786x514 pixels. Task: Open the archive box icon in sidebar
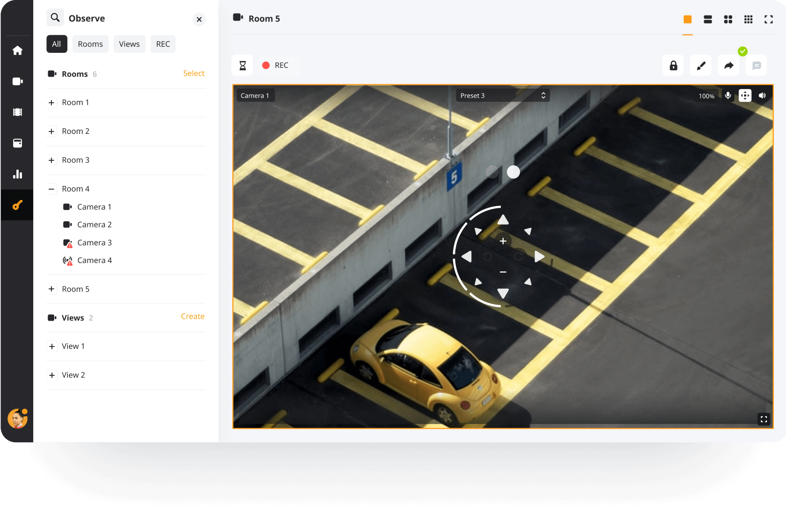coord(17,143)
